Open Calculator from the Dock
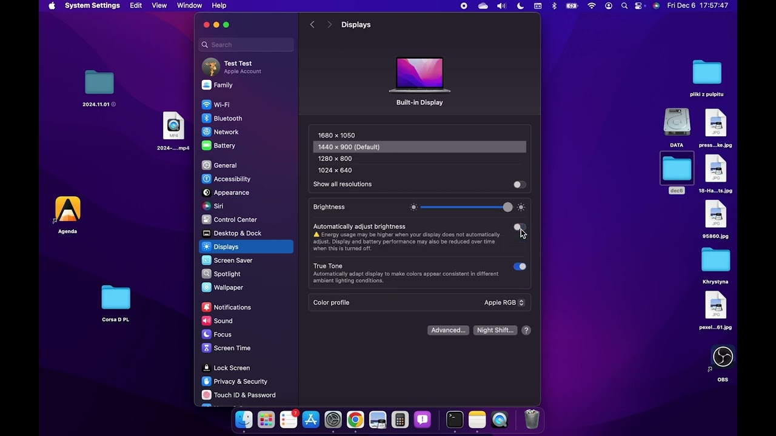The width and height of the screenshot is (776, 436). point(400,419)
